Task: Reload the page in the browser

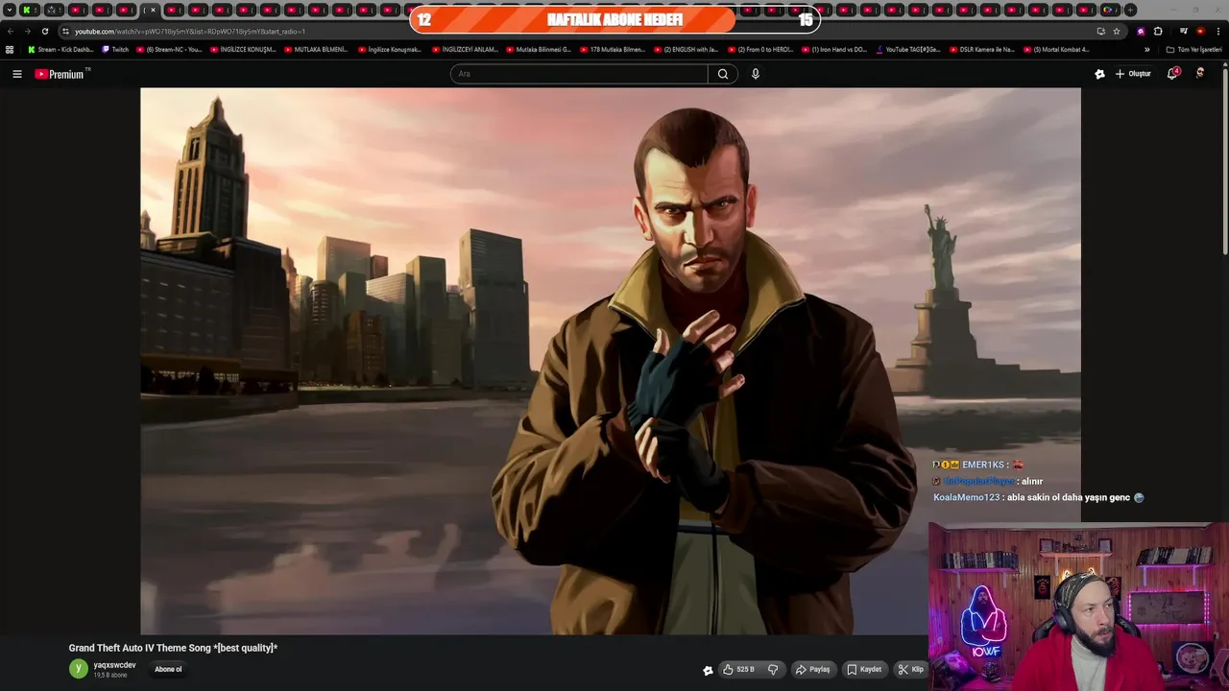Action: (45, 31)
